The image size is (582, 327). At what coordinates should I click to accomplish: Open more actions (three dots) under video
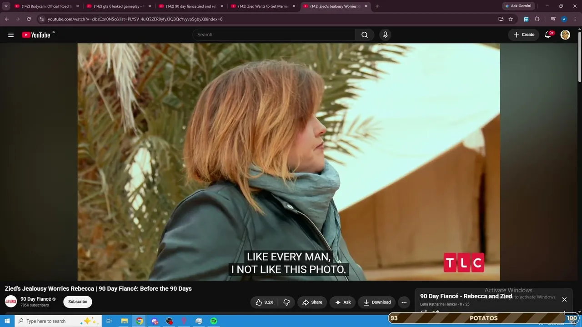404,302
